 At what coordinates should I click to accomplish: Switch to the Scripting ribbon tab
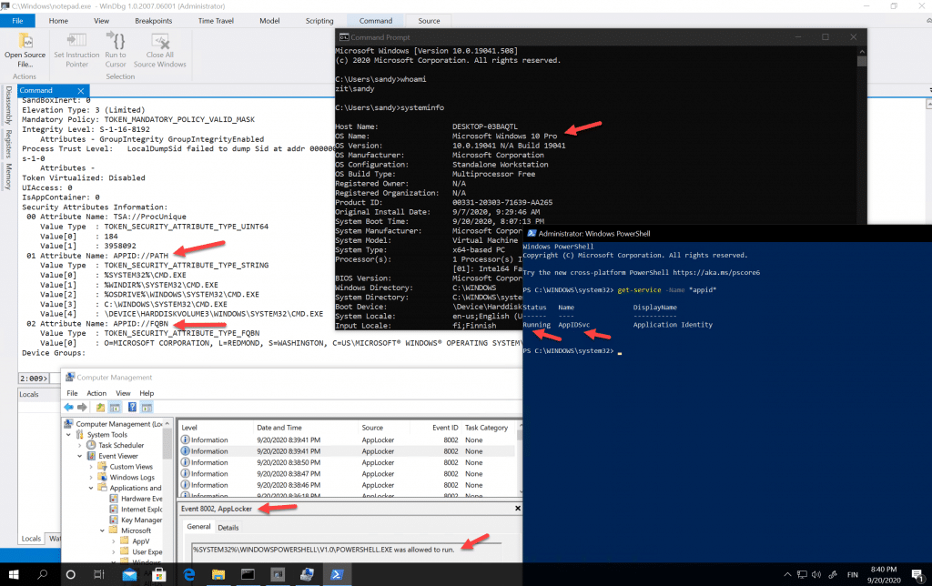319,21
